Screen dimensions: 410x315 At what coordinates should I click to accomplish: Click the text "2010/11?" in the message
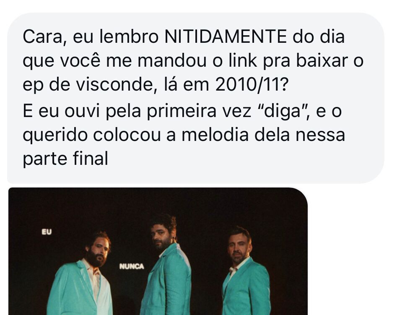point(252,85)
